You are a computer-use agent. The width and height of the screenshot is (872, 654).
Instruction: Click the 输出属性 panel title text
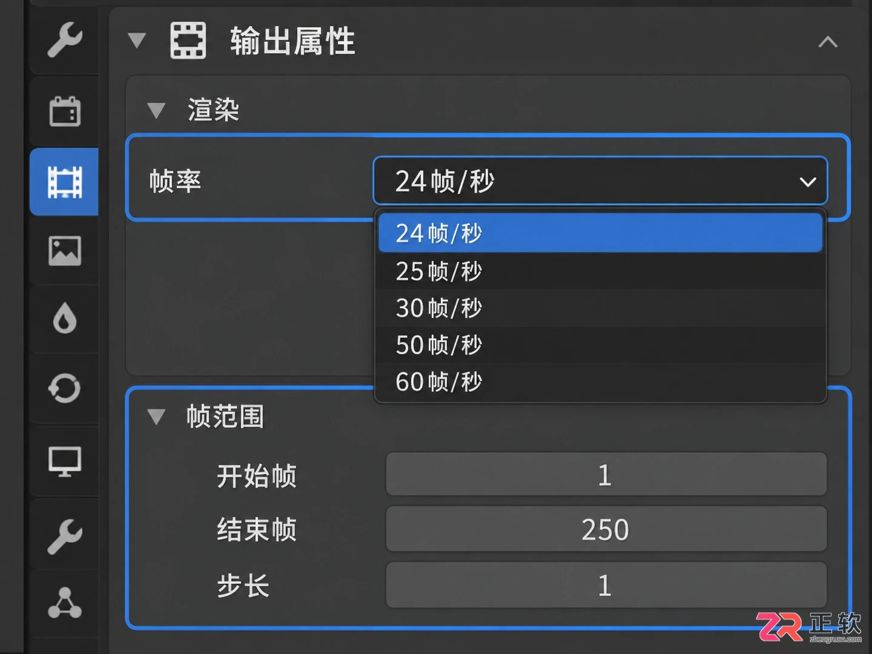click(292, 41)
